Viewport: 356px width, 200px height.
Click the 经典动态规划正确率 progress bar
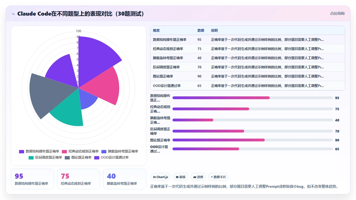(x=253, y=109)
